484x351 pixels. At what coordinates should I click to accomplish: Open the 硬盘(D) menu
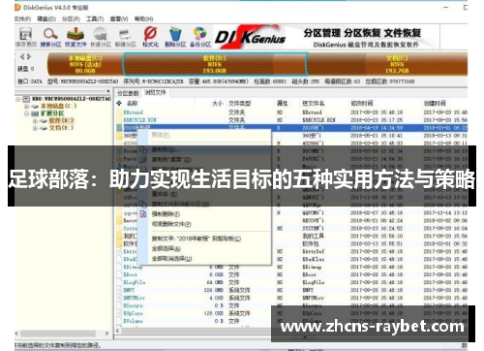[x=46, y=19]
